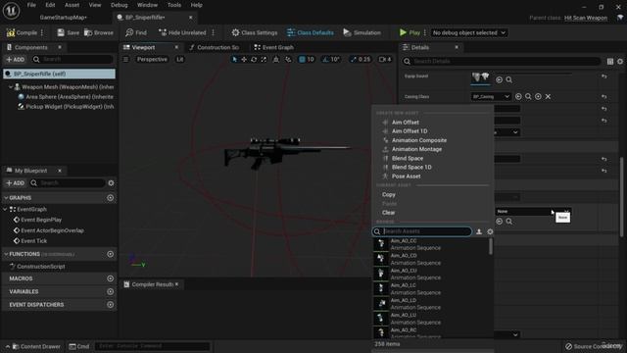Choose the rotate tool in viewport
This screenshot has width=627, height=353.
(254, 59)
